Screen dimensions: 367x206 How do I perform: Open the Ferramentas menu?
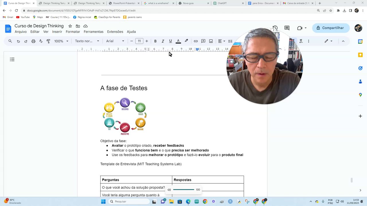pos(93,32)
